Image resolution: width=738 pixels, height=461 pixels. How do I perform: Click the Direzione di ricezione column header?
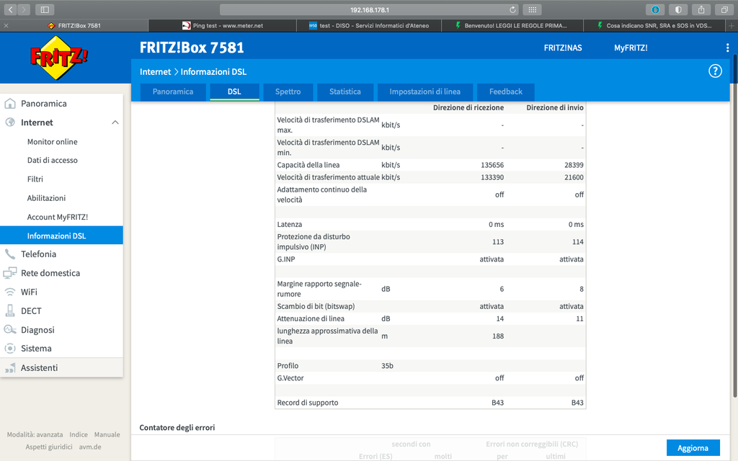(468, 108)
